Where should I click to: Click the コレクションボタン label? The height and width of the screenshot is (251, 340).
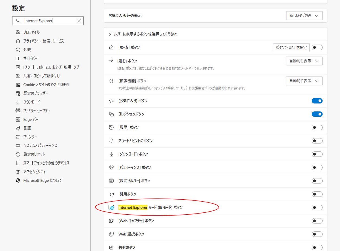tap(131, 114)
